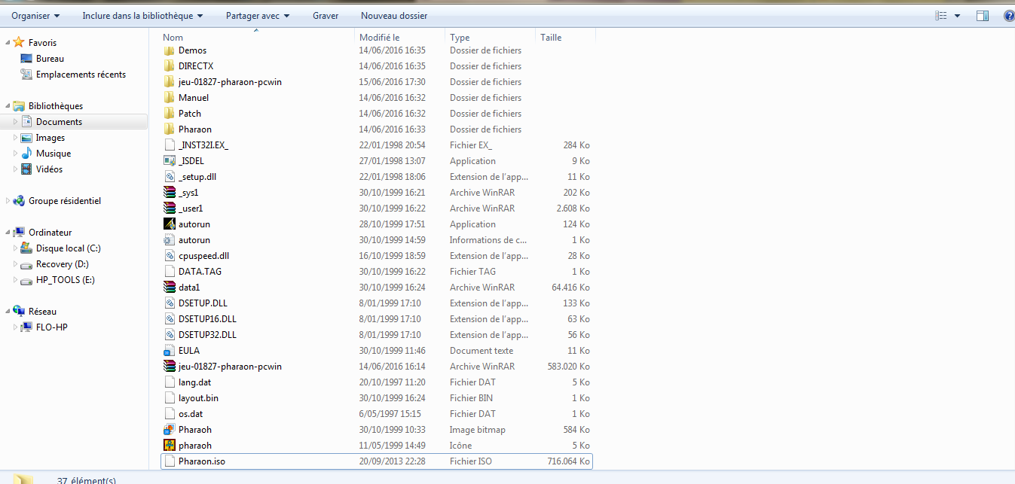
Task: Select the jeu-01827-pharaon-pcwin archive icon
Action: pos(170,367)
